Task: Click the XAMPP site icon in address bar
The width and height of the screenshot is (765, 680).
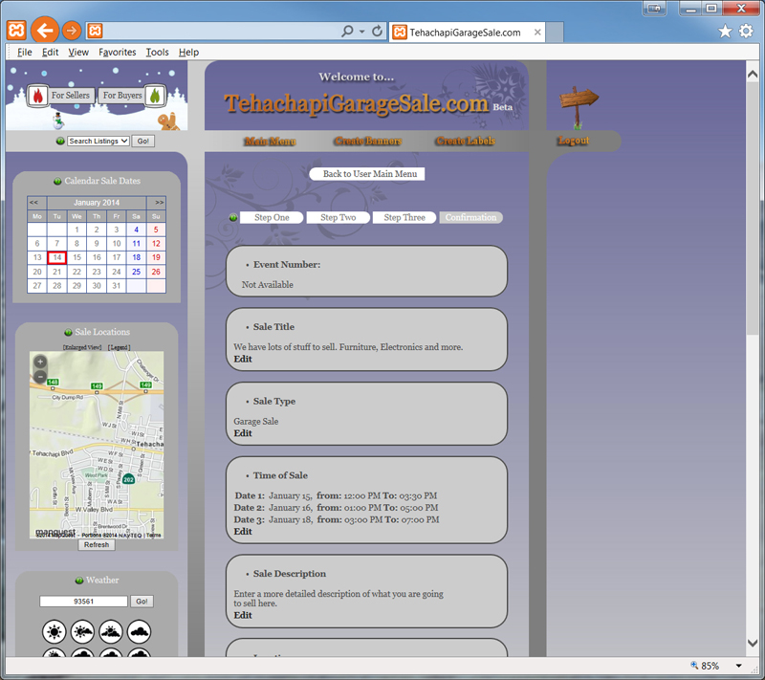Action: (95, 31)
